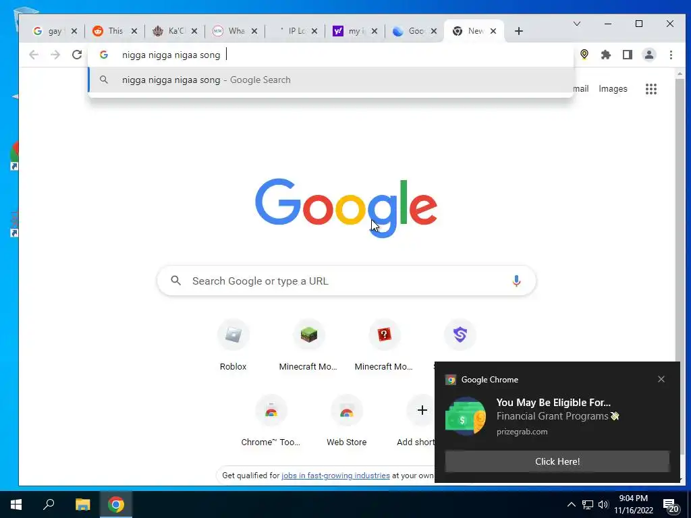Click the Add shortcut plus tile
Viewport: 691px width, 518px height.
click(x=422, y=411)
